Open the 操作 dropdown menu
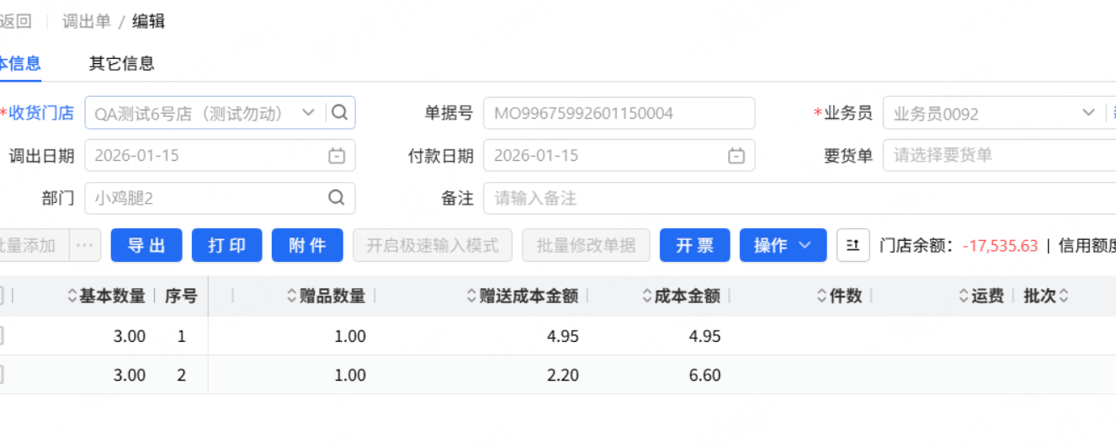The image size is (1116, 448). [783, 245]
